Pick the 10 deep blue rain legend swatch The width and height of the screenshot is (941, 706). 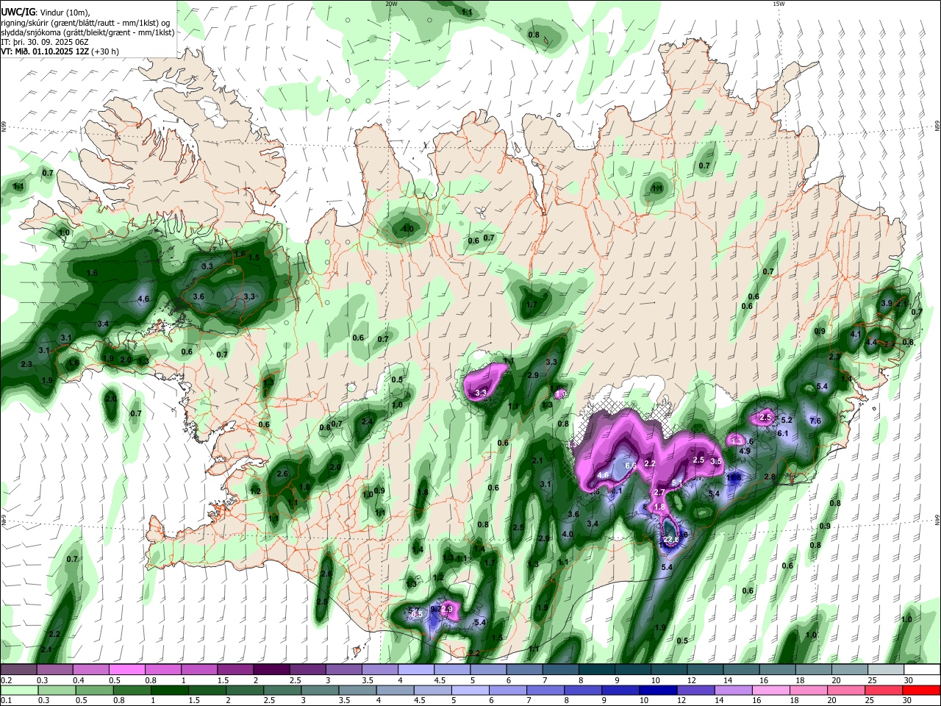tap(659, 690)
